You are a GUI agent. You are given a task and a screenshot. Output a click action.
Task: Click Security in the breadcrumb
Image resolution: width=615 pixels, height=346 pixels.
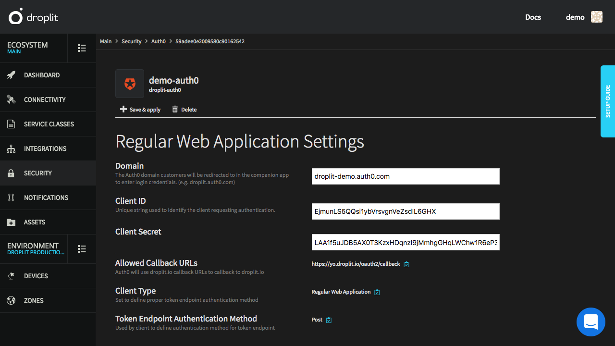[132, 41]
